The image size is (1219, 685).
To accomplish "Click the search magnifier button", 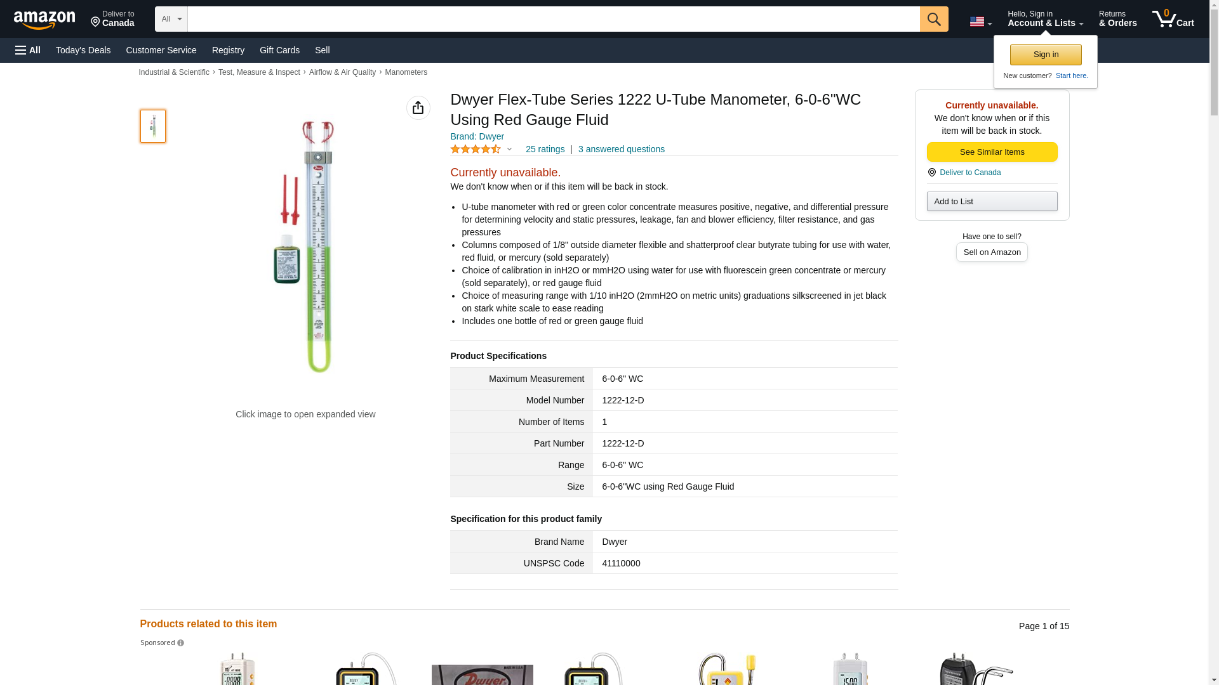I will 934,19.
